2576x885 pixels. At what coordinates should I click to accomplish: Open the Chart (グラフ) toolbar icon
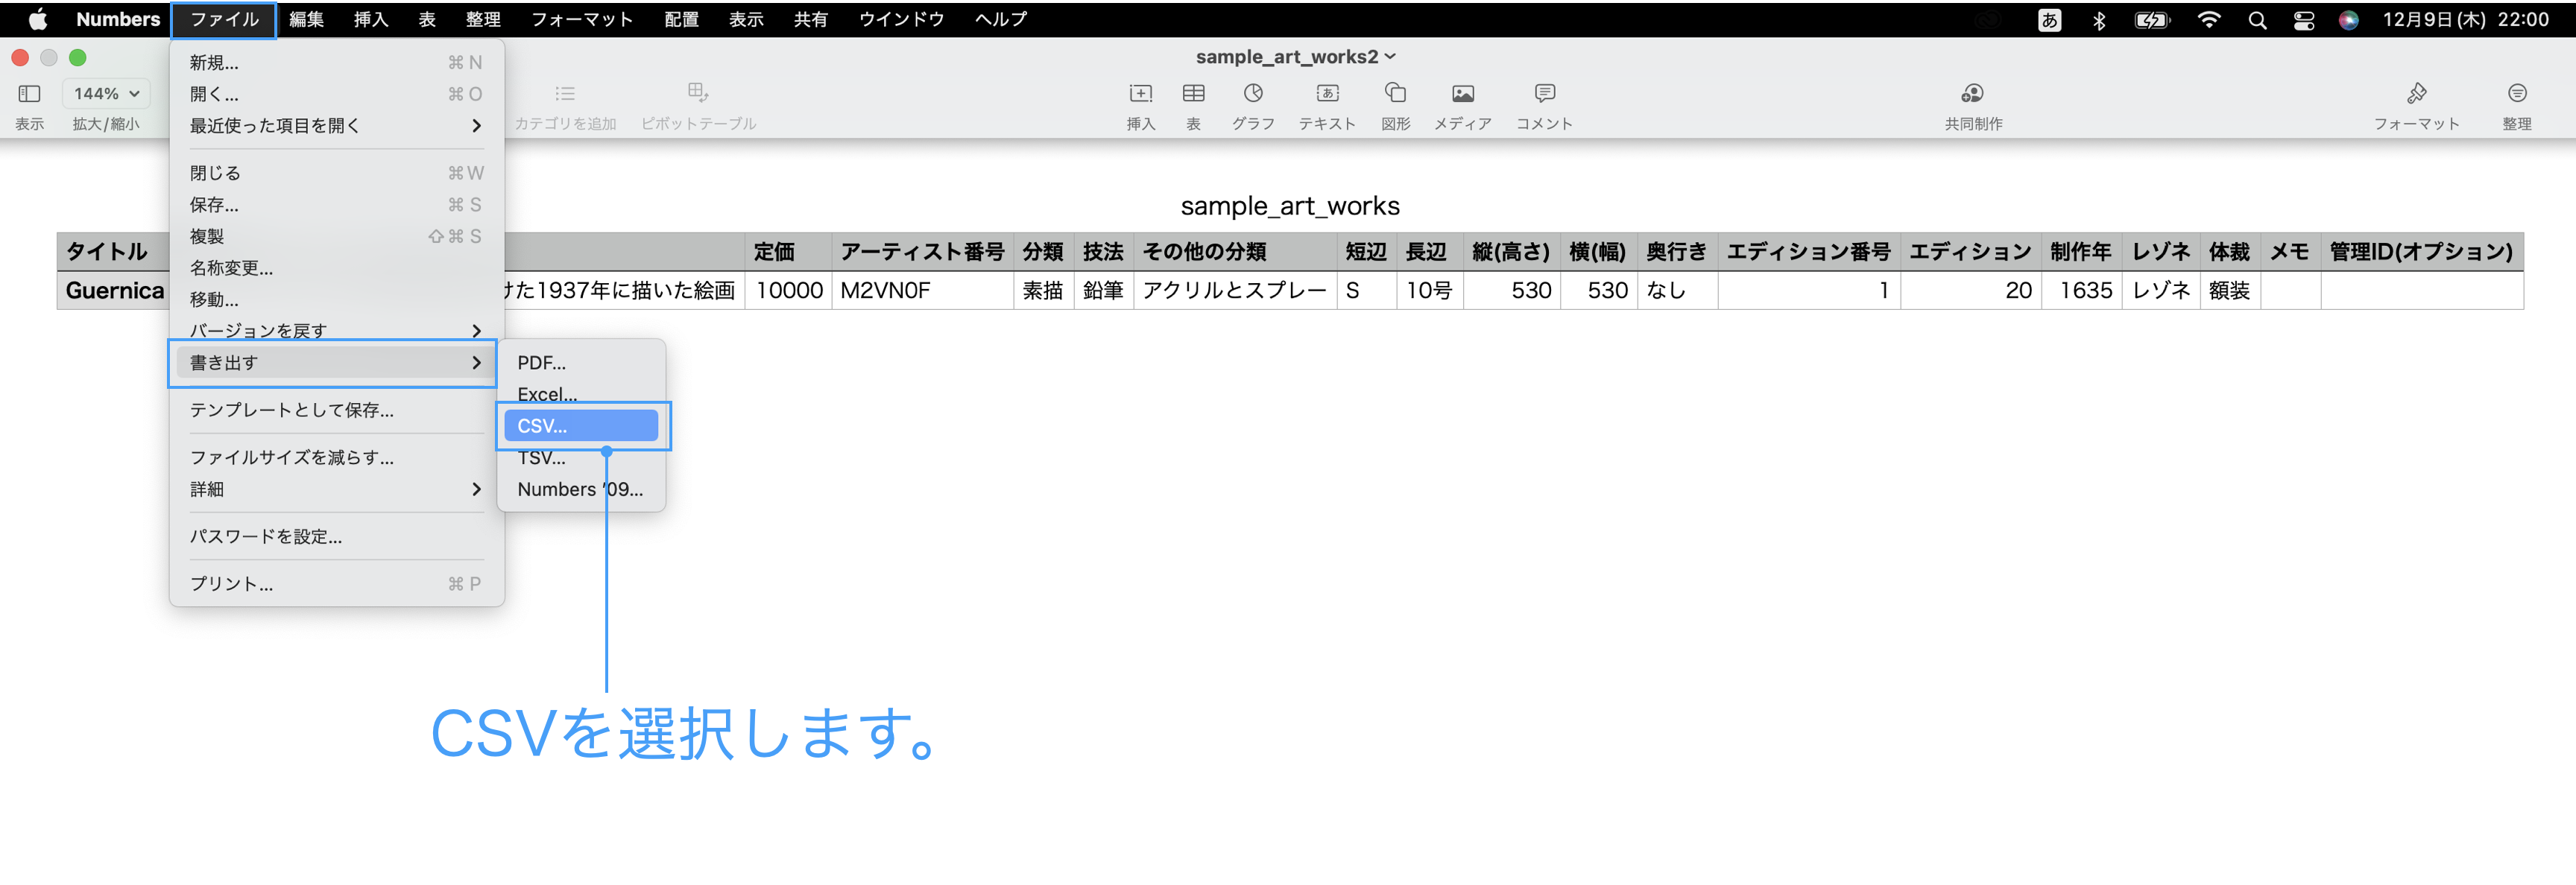[x=1253, y=94]
